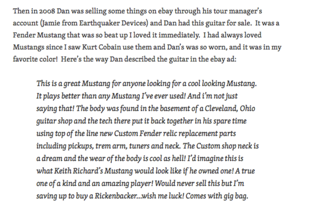The width and height of the screenshot is (324, 211).
Task: Click the words "Fender Mustang" in paragraph
Action: coord(39,35)
